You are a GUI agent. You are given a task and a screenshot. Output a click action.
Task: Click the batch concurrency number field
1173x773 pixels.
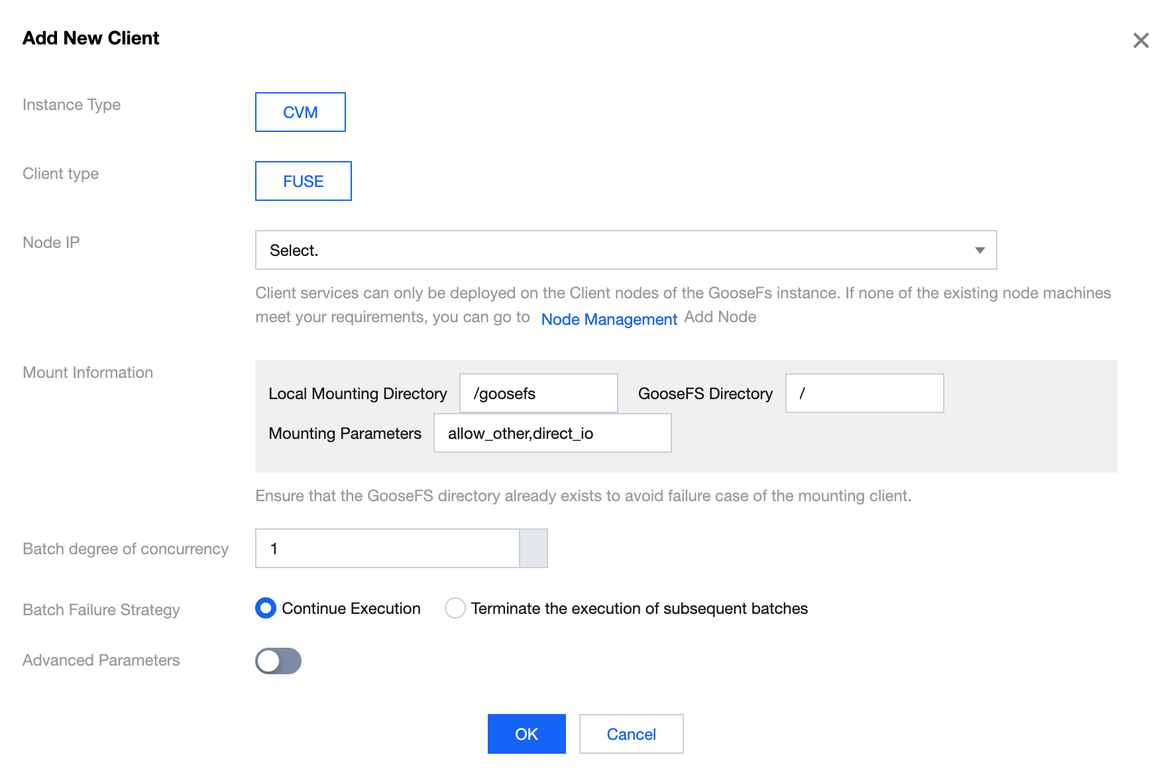point(387,548)
